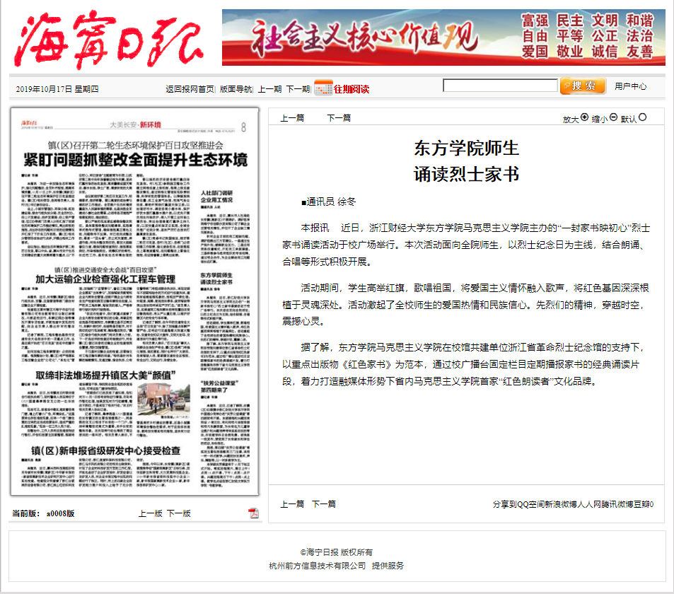Open 版面导航 menu link

click(x=236, y=89)
